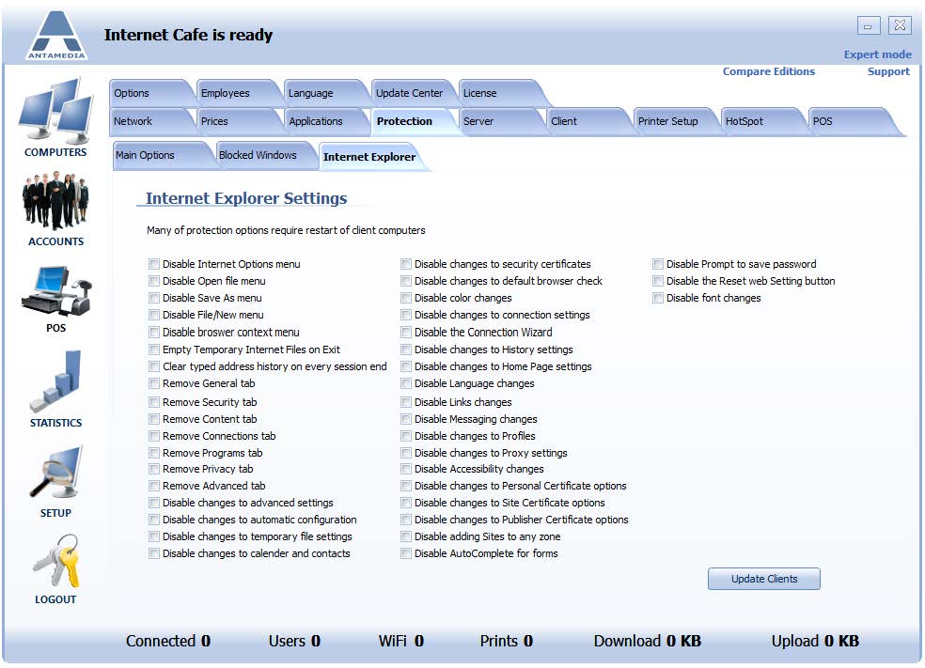Tick Disable Save As menu
The image size is (925, 668).
(154, 299)
